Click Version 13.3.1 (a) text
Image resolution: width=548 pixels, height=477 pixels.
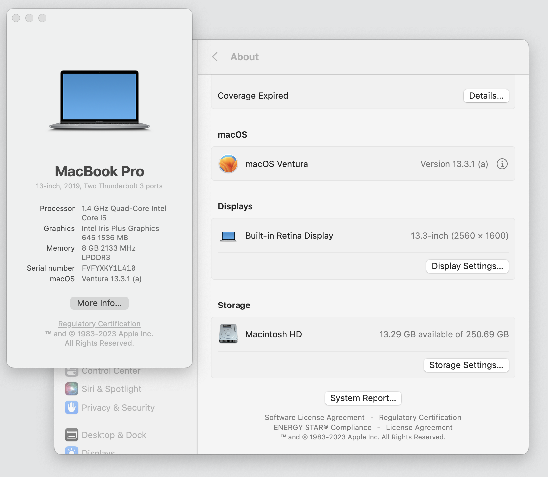(454, 164)
